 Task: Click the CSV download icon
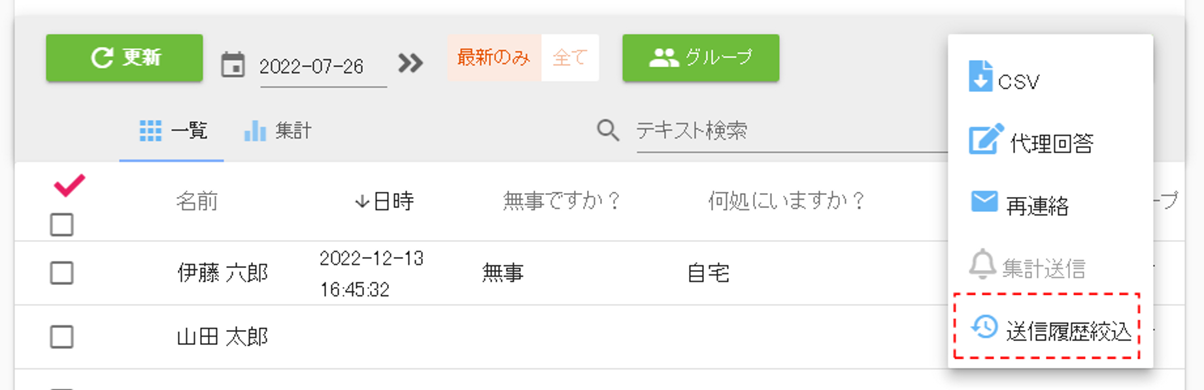[x=980, y=76]
